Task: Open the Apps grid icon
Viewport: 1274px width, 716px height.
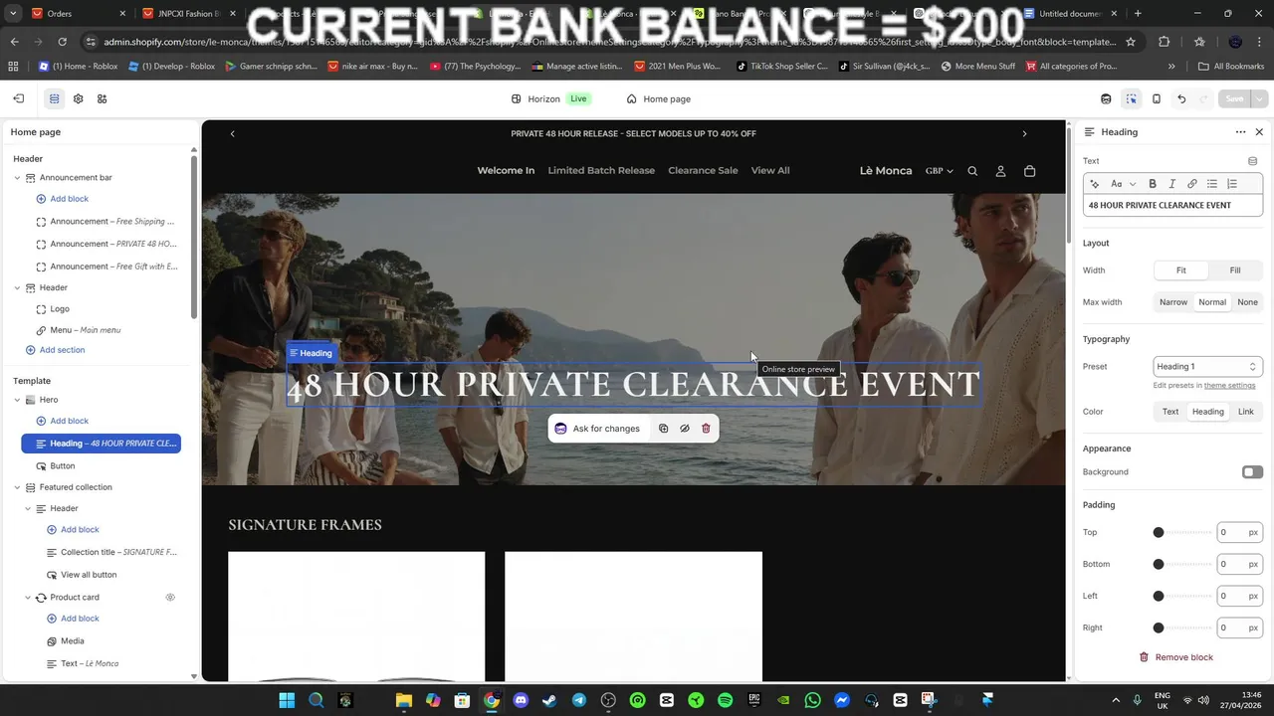Action: tap(102, 98)
